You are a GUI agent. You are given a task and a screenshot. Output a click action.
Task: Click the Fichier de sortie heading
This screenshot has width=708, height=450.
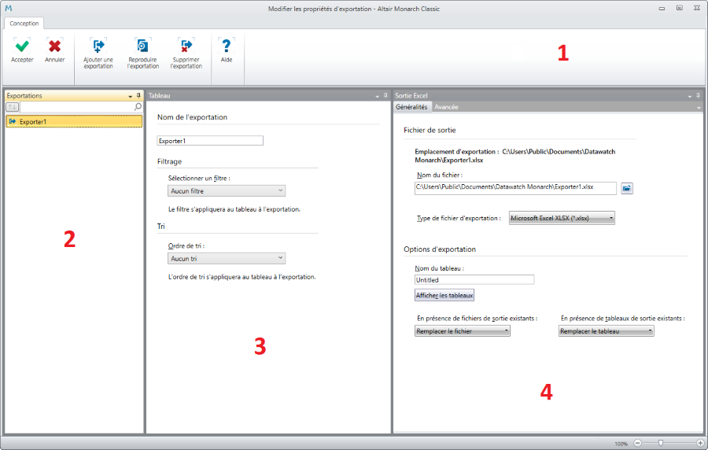(430, 130)
